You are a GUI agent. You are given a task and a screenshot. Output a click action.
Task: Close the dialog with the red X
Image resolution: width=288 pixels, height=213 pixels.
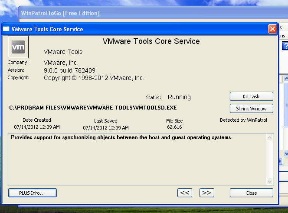[x=272, y=29]
